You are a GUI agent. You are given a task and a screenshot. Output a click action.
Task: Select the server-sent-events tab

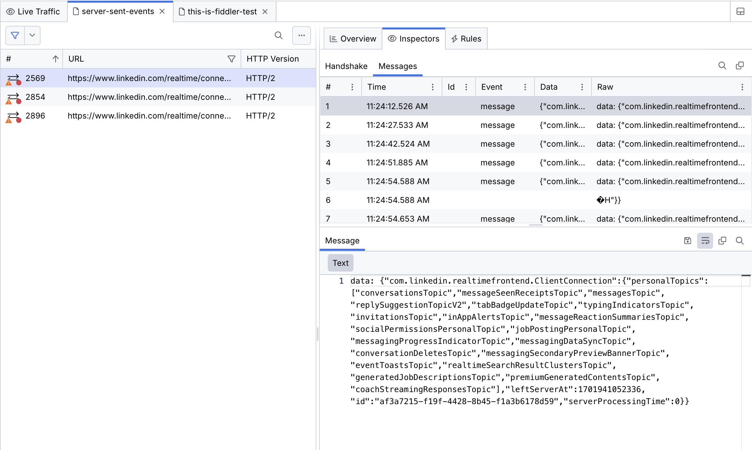118,11
